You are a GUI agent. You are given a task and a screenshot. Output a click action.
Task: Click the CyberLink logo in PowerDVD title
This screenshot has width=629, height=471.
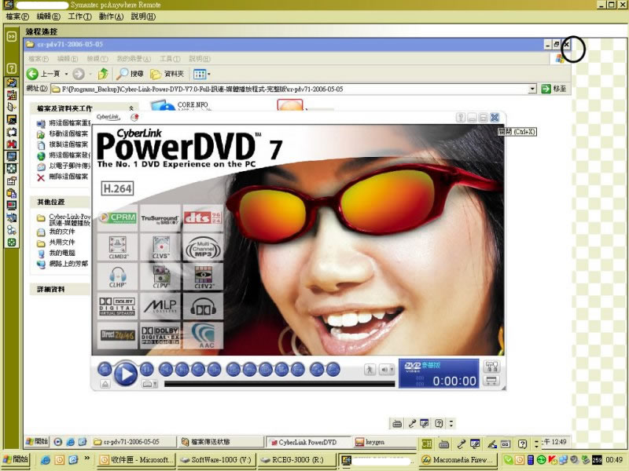point(108,117)
